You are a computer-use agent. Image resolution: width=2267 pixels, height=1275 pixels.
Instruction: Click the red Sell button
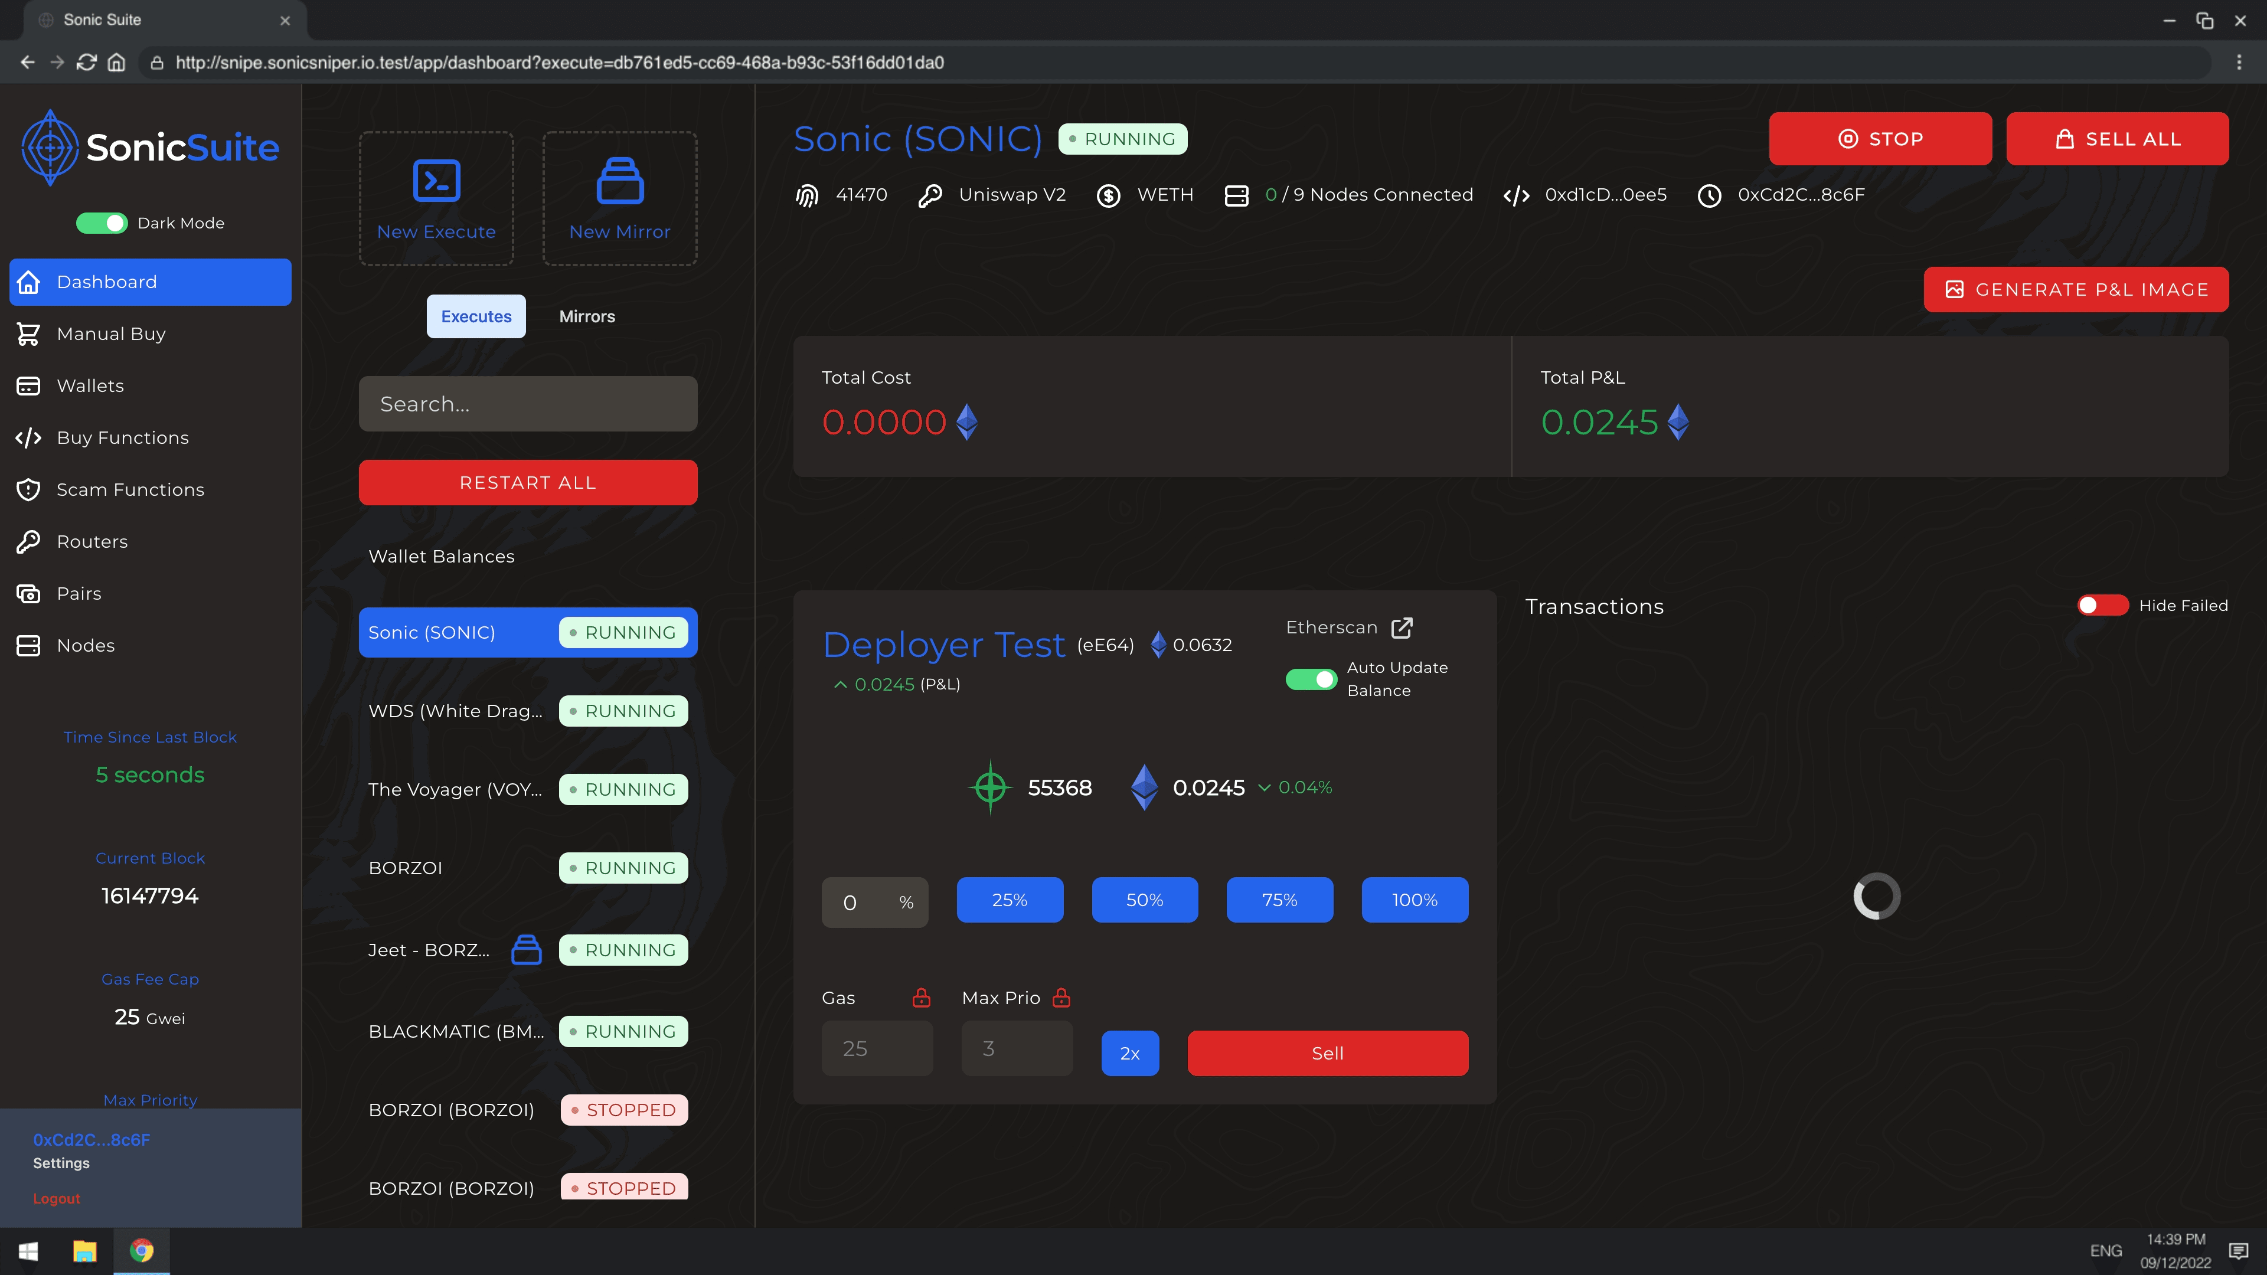(x=1327, y=1053)
